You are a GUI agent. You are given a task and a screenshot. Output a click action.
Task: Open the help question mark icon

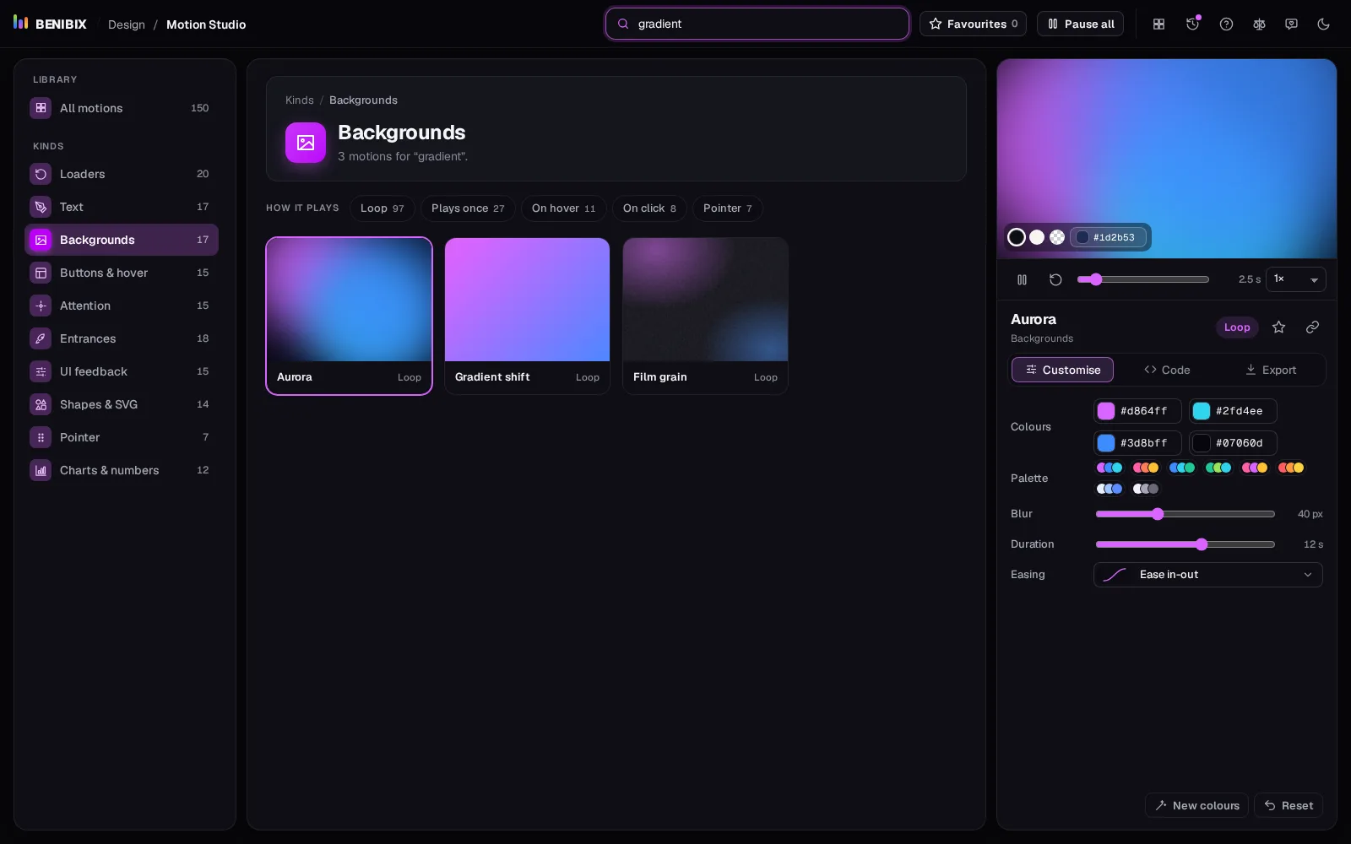coord(1226,24)
